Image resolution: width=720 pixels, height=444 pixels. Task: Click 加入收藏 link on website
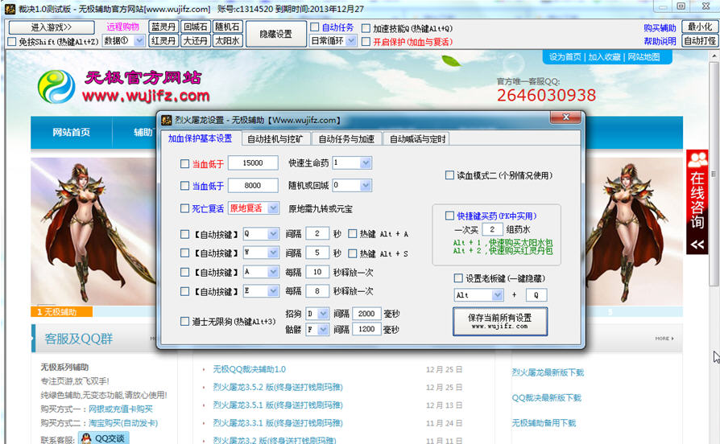(604, 57)
